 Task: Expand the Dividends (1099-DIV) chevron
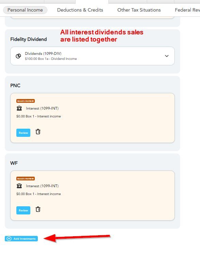click(x=167, y=56)
